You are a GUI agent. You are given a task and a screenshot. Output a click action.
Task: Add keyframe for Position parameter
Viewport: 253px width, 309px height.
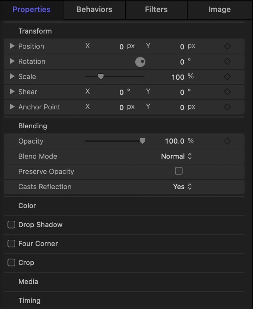coord(227,46)
